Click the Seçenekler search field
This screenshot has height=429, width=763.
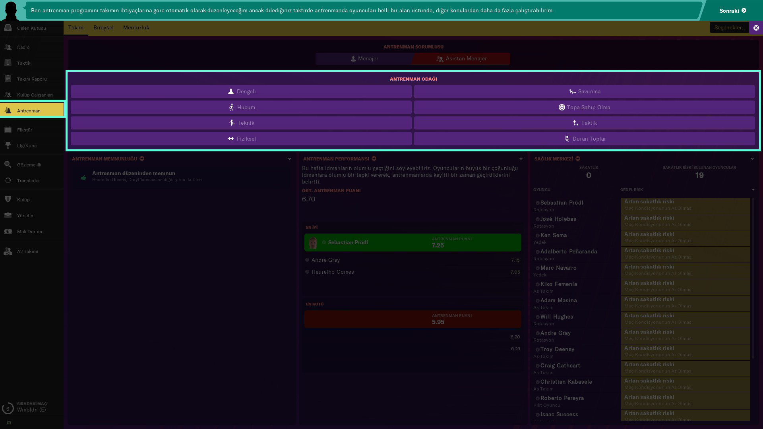[x=729, y=27]
